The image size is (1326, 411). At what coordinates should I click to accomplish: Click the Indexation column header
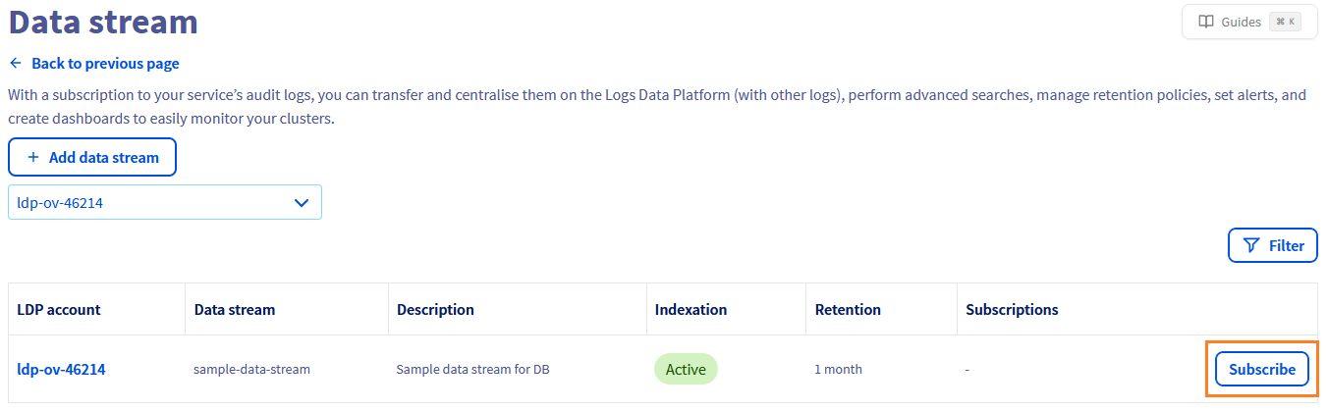pos(691,310)
